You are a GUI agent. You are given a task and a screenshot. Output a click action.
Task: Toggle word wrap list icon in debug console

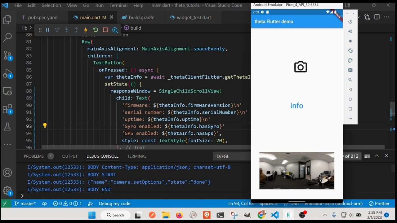coord(367,156)
